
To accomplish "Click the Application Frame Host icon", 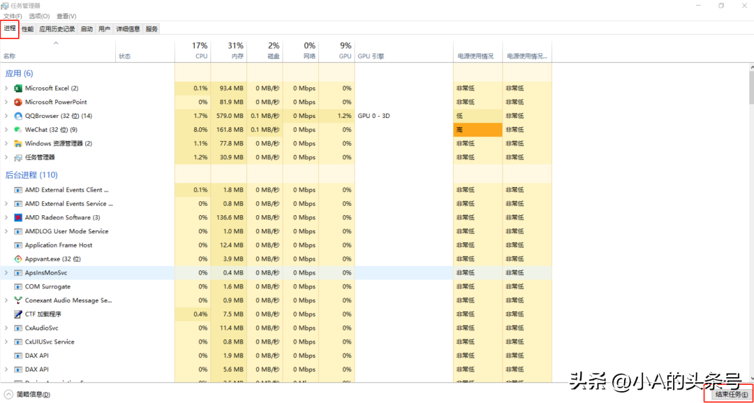I will pyautogui.click(x=18, y=245).
